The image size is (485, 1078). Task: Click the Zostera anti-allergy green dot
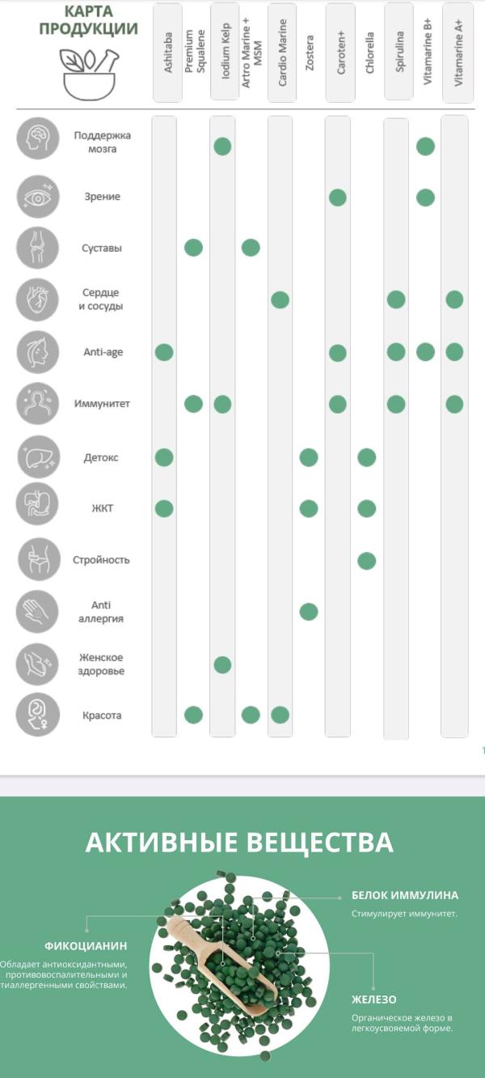309,611
